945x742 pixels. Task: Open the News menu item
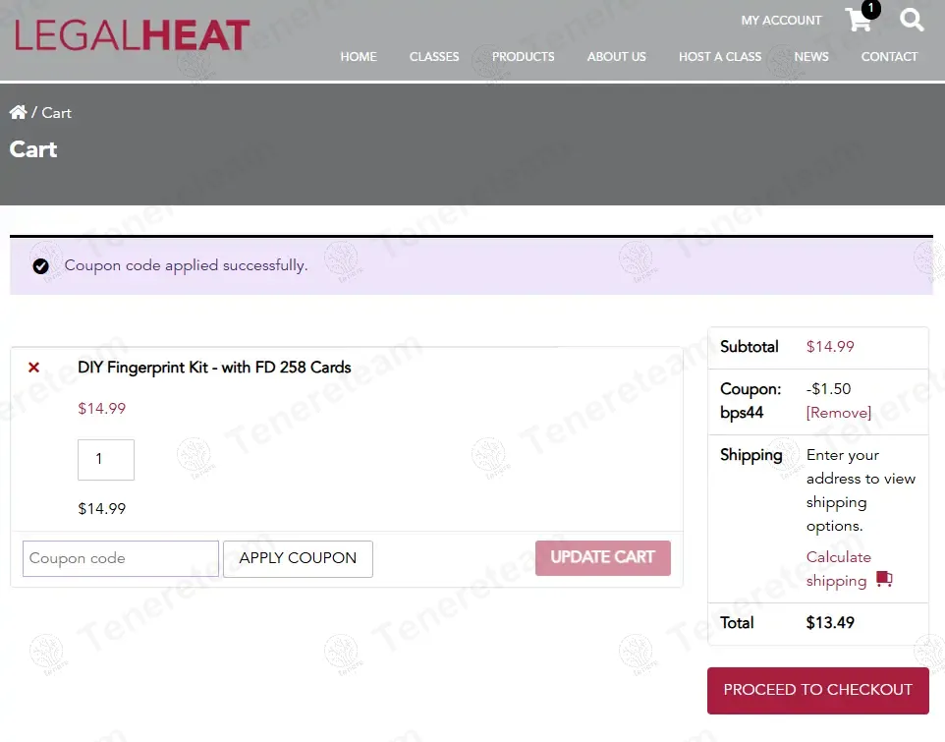[811, 57]
